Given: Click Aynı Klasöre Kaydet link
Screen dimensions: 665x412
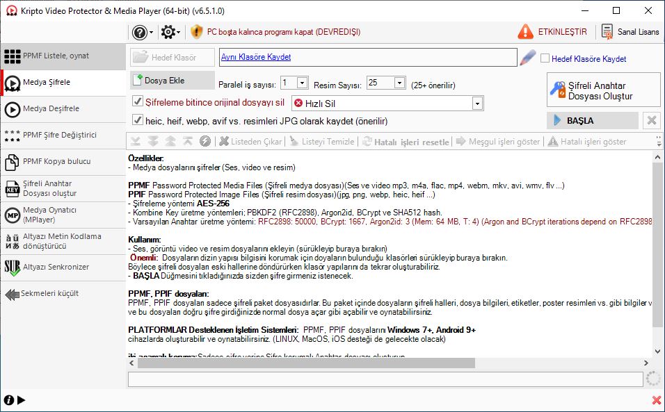Looking at the screenshot, I should pyautogui.click(x=256, y=57).
